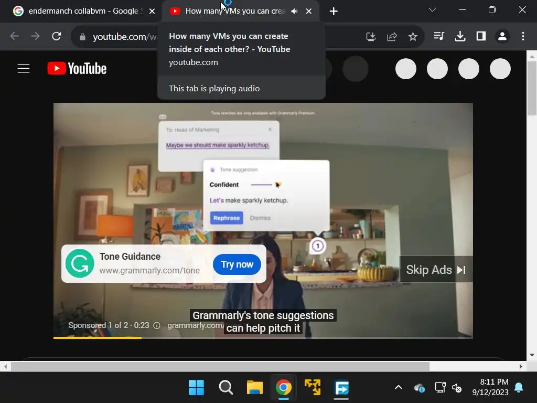This screenshot has width=537, height=403.
Task: Open media controls in Chrome toolbar
Action: [439, 36]
